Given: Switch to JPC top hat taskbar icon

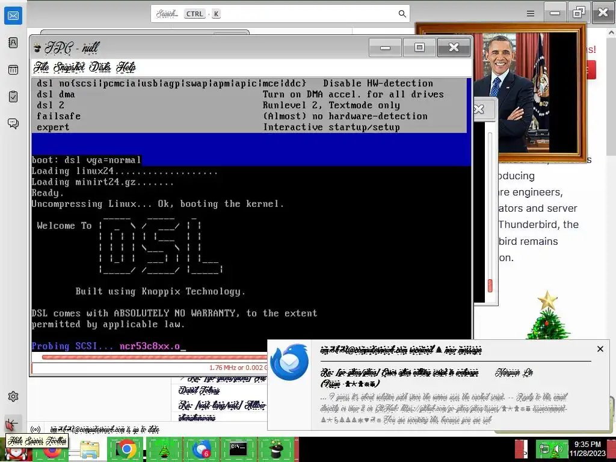Looking at the screenshot, I should (276, 449).
